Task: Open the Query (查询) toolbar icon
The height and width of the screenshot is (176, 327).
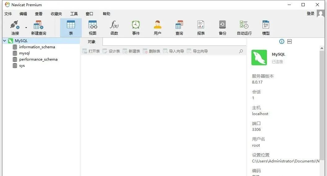Action: click(x=179, y=25)
